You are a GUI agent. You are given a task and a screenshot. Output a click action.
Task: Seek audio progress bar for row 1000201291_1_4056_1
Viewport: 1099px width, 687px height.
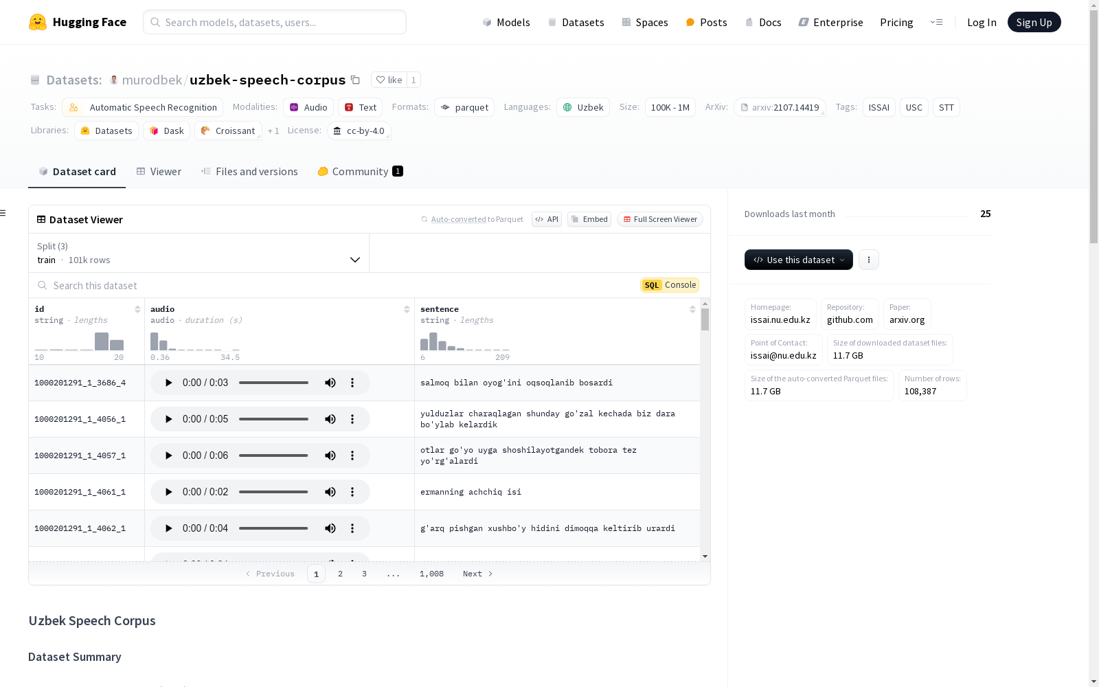coord(273,419)
